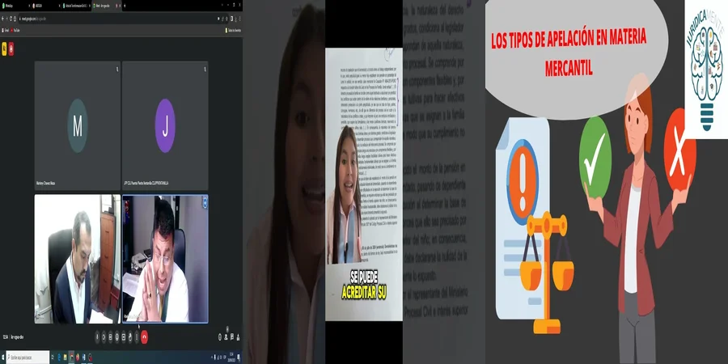Click the yellow overlay icon top-left
The image size is (728, 364).
[4, 49]
